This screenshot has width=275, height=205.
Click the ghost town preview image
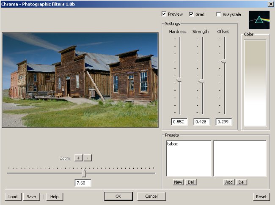(x=80, y=80)
